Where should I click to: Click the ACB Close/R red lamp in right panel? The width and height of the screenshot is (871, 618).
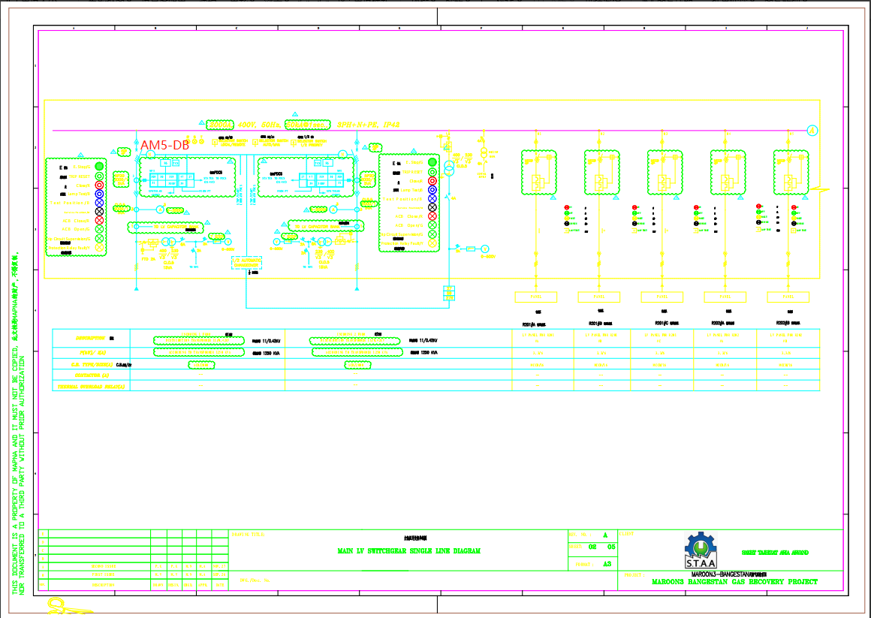tap(432, 216)
